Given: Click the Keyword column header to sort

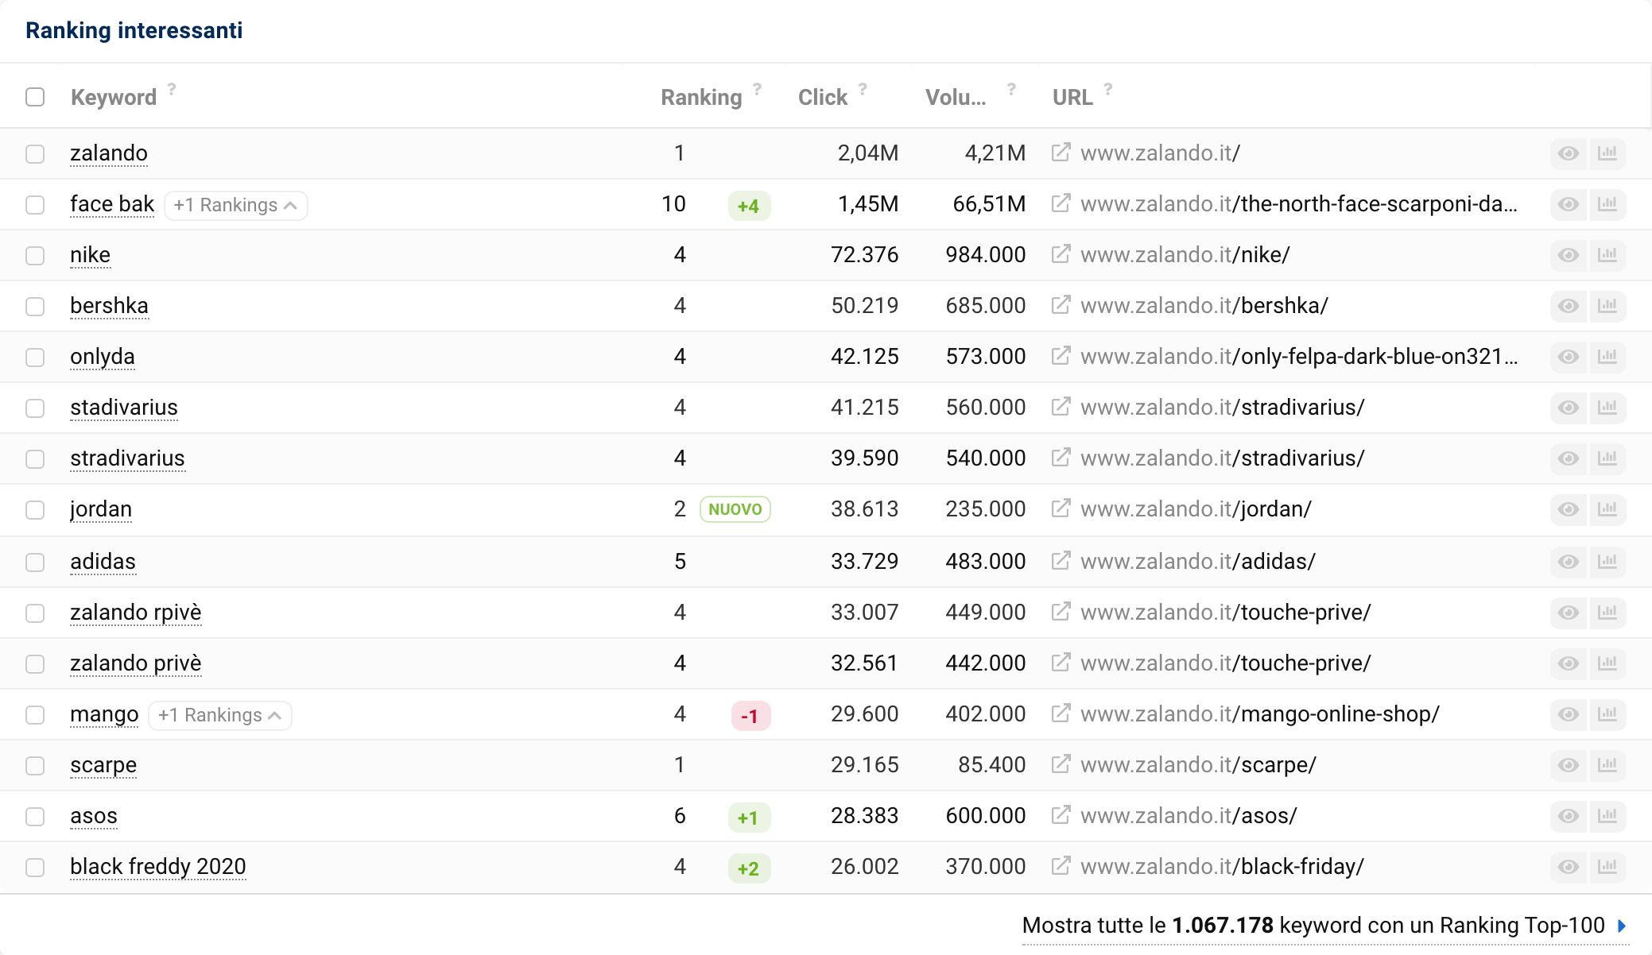Looking at the screenshot, I should tap(113, 98).
